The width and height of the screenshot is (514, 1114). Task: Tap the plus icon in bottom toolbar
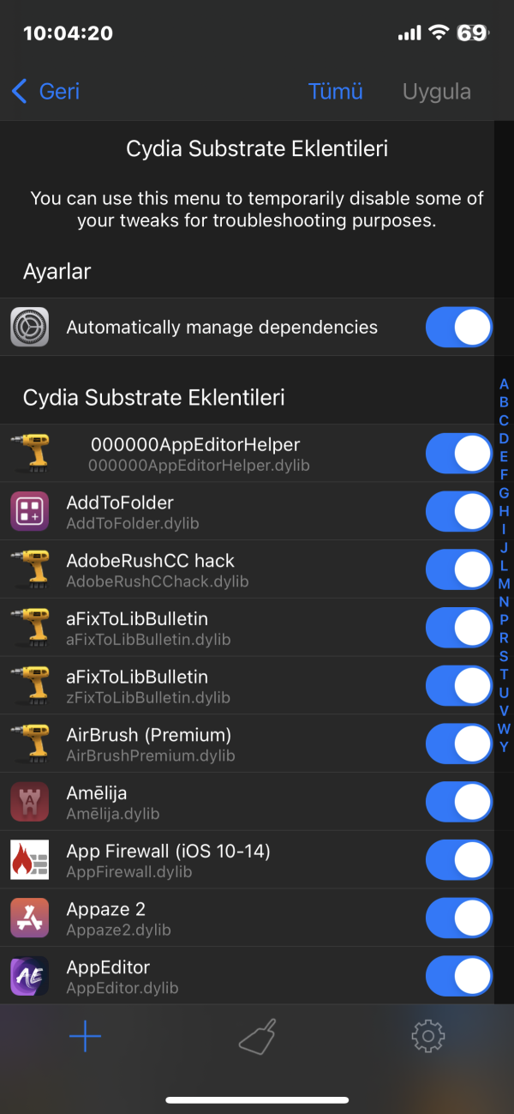(85, 1038)
